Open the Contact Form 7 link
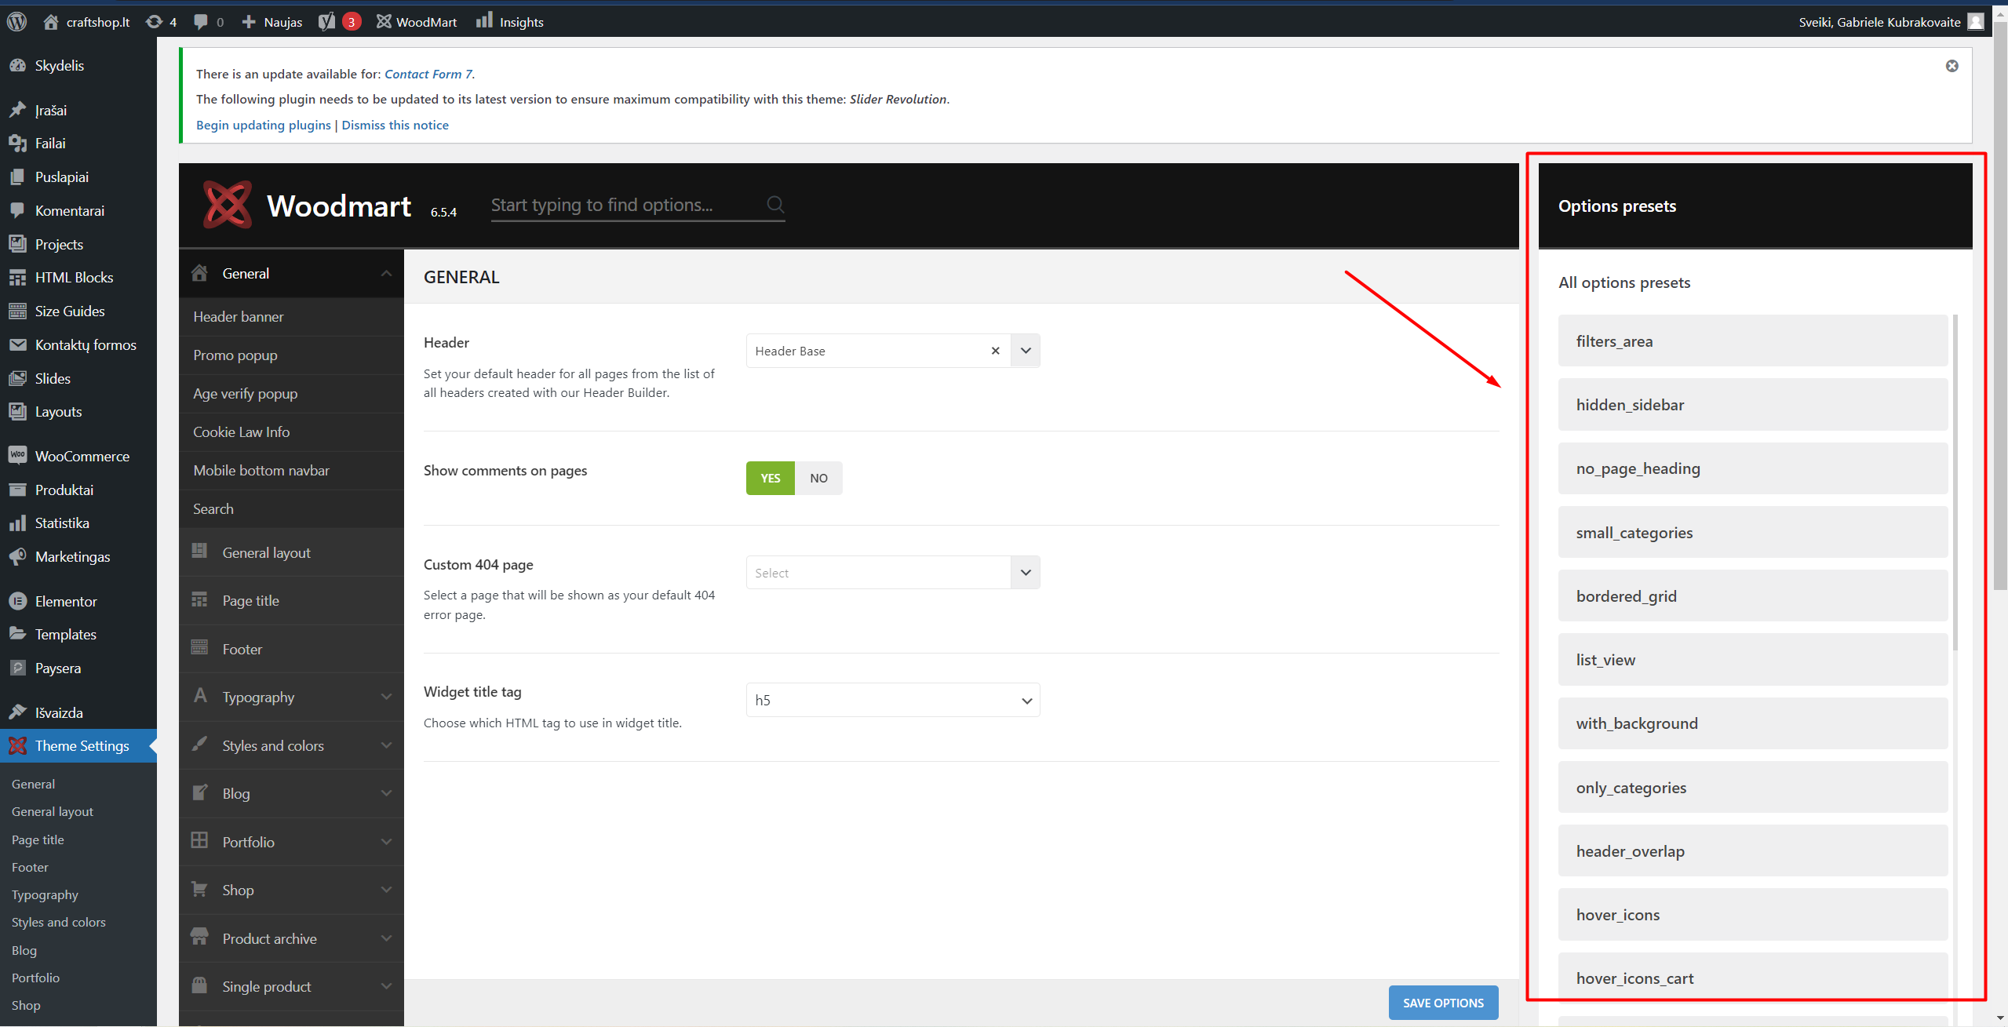The height and width of the screenshot is (1027, 2008). (x=428, y=75)
